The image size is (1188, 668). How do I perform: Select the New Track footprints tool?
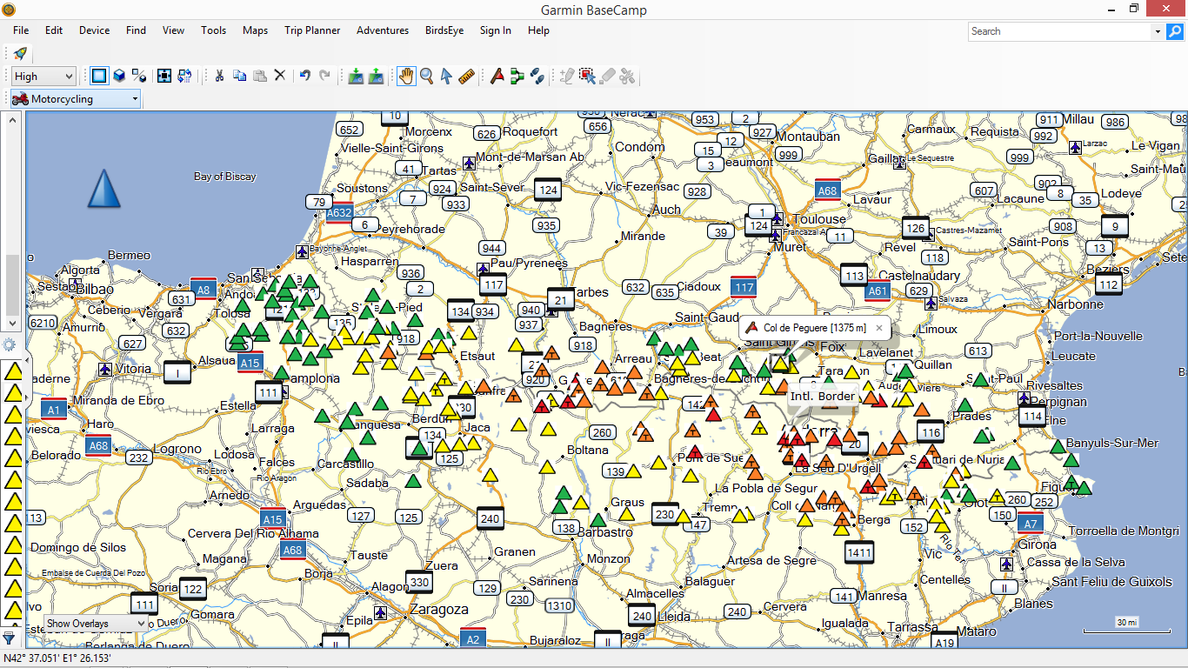[x=537, y=76]
